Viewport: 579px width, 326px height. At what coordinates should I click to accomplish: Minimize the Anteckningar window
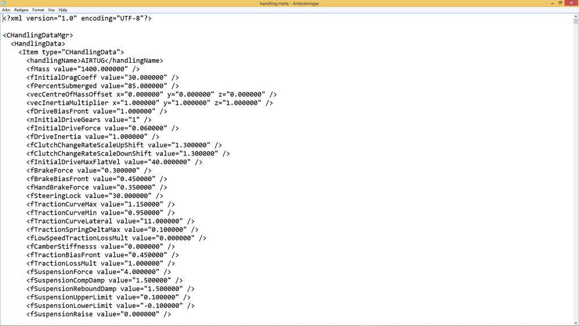552,3
